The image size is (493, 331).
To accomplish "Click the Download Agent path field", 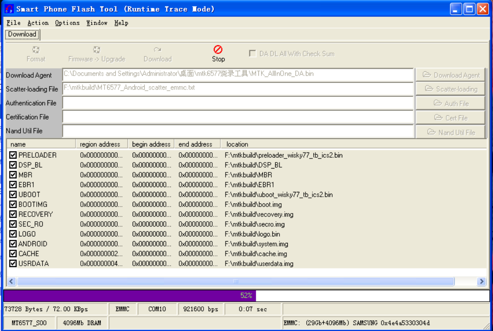I will coord(238,75).
